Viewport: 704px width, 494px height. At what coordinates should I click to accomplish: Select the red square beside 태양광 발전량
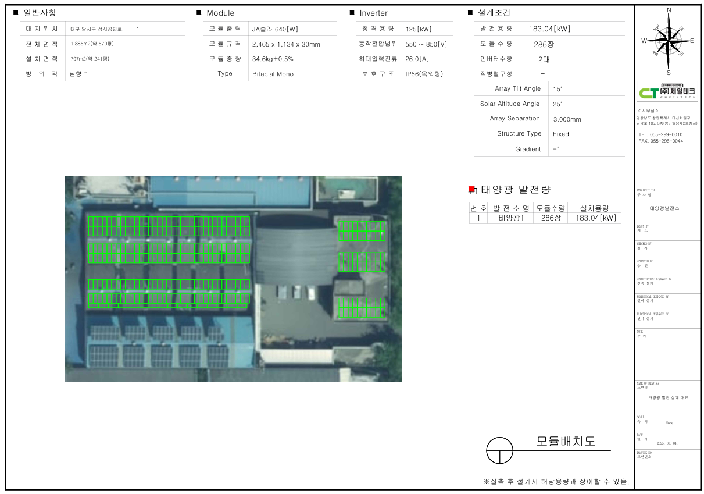(x=472, y=189)
